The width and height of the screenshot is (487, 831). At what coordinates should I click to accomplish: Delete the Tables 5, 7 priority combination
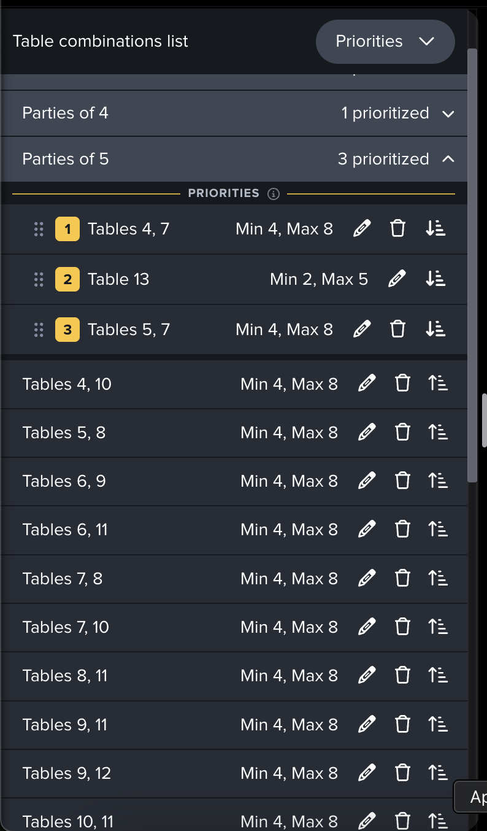click(x=398, y=330)
